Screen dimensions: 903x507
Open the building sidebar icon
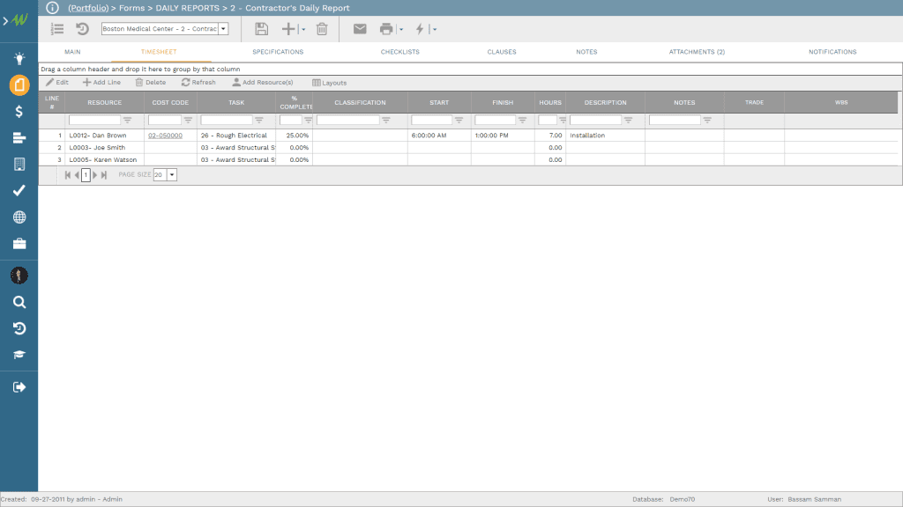[x=19, y=165]
